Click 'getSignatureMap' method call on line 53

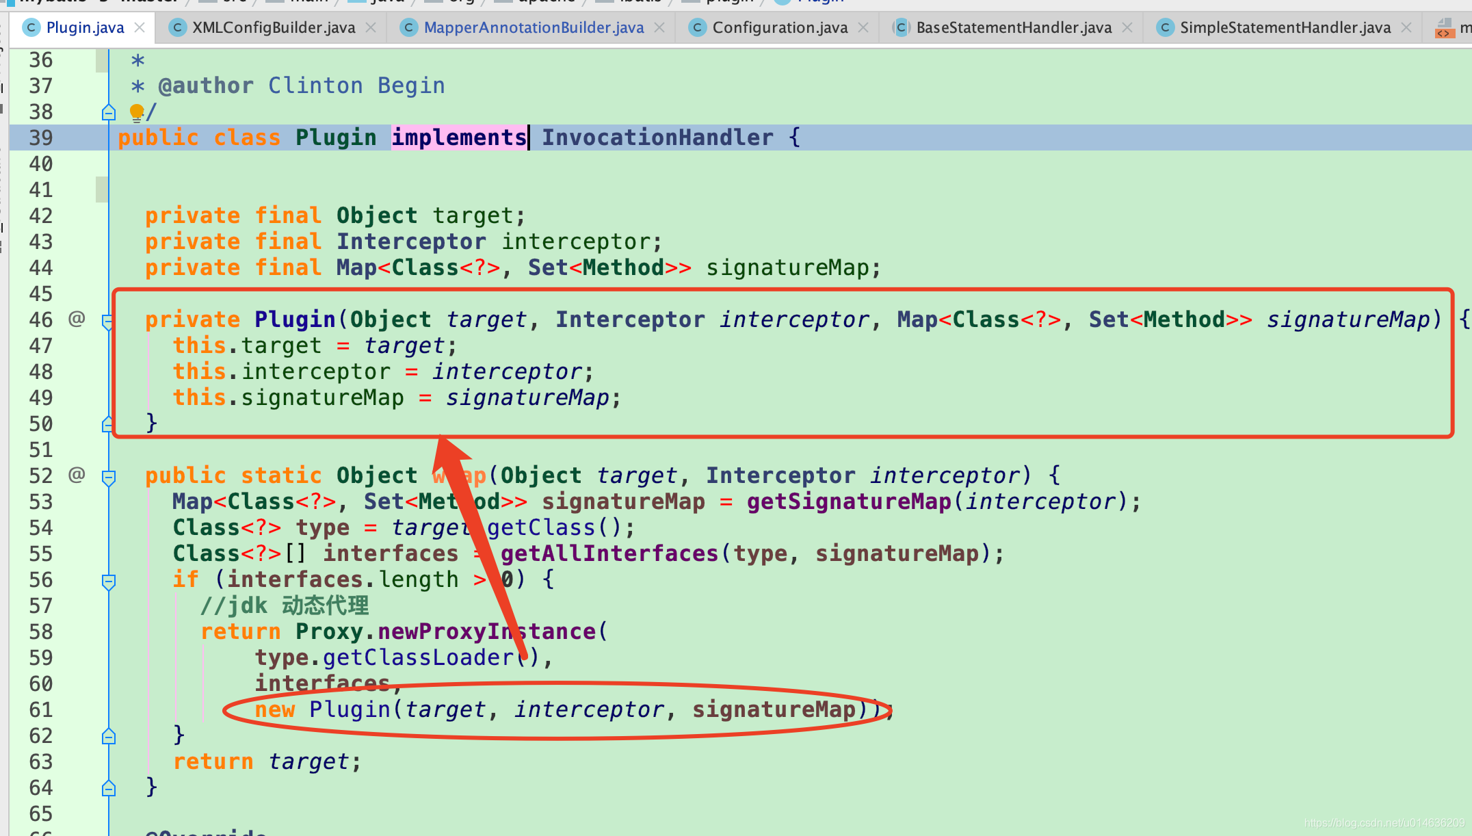click(x=849, y=501)
